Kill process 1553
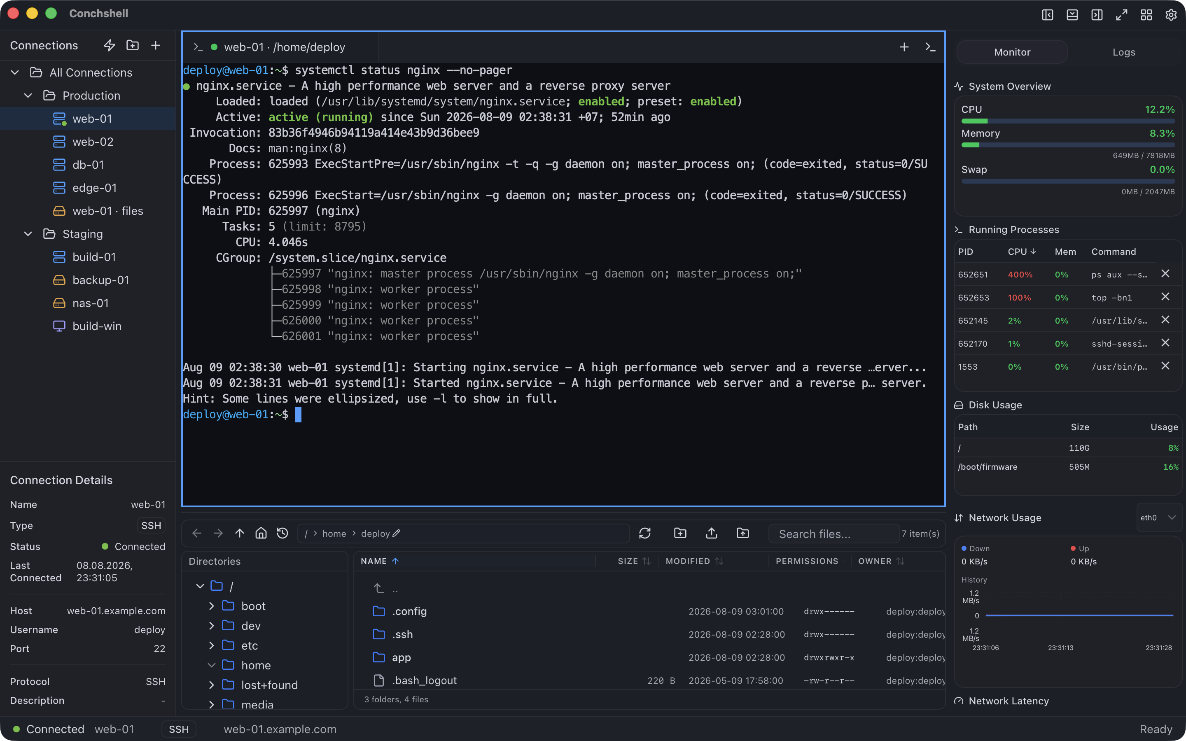1186x741 pixels. [x=1165, y=366]
